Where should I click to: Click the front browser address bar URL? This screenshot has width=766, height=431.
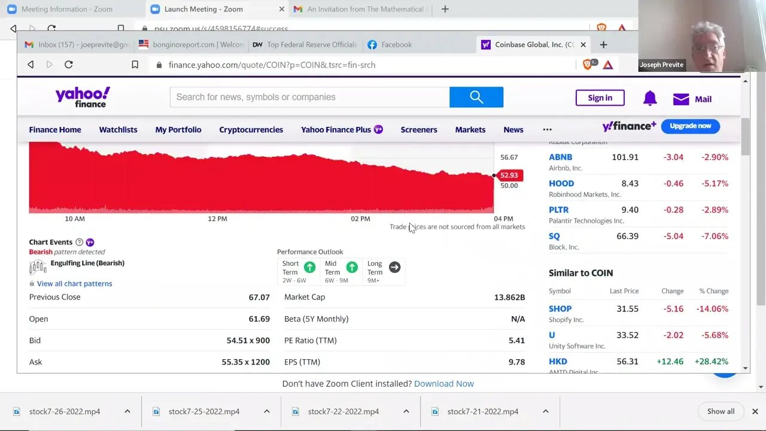(272, 65)
